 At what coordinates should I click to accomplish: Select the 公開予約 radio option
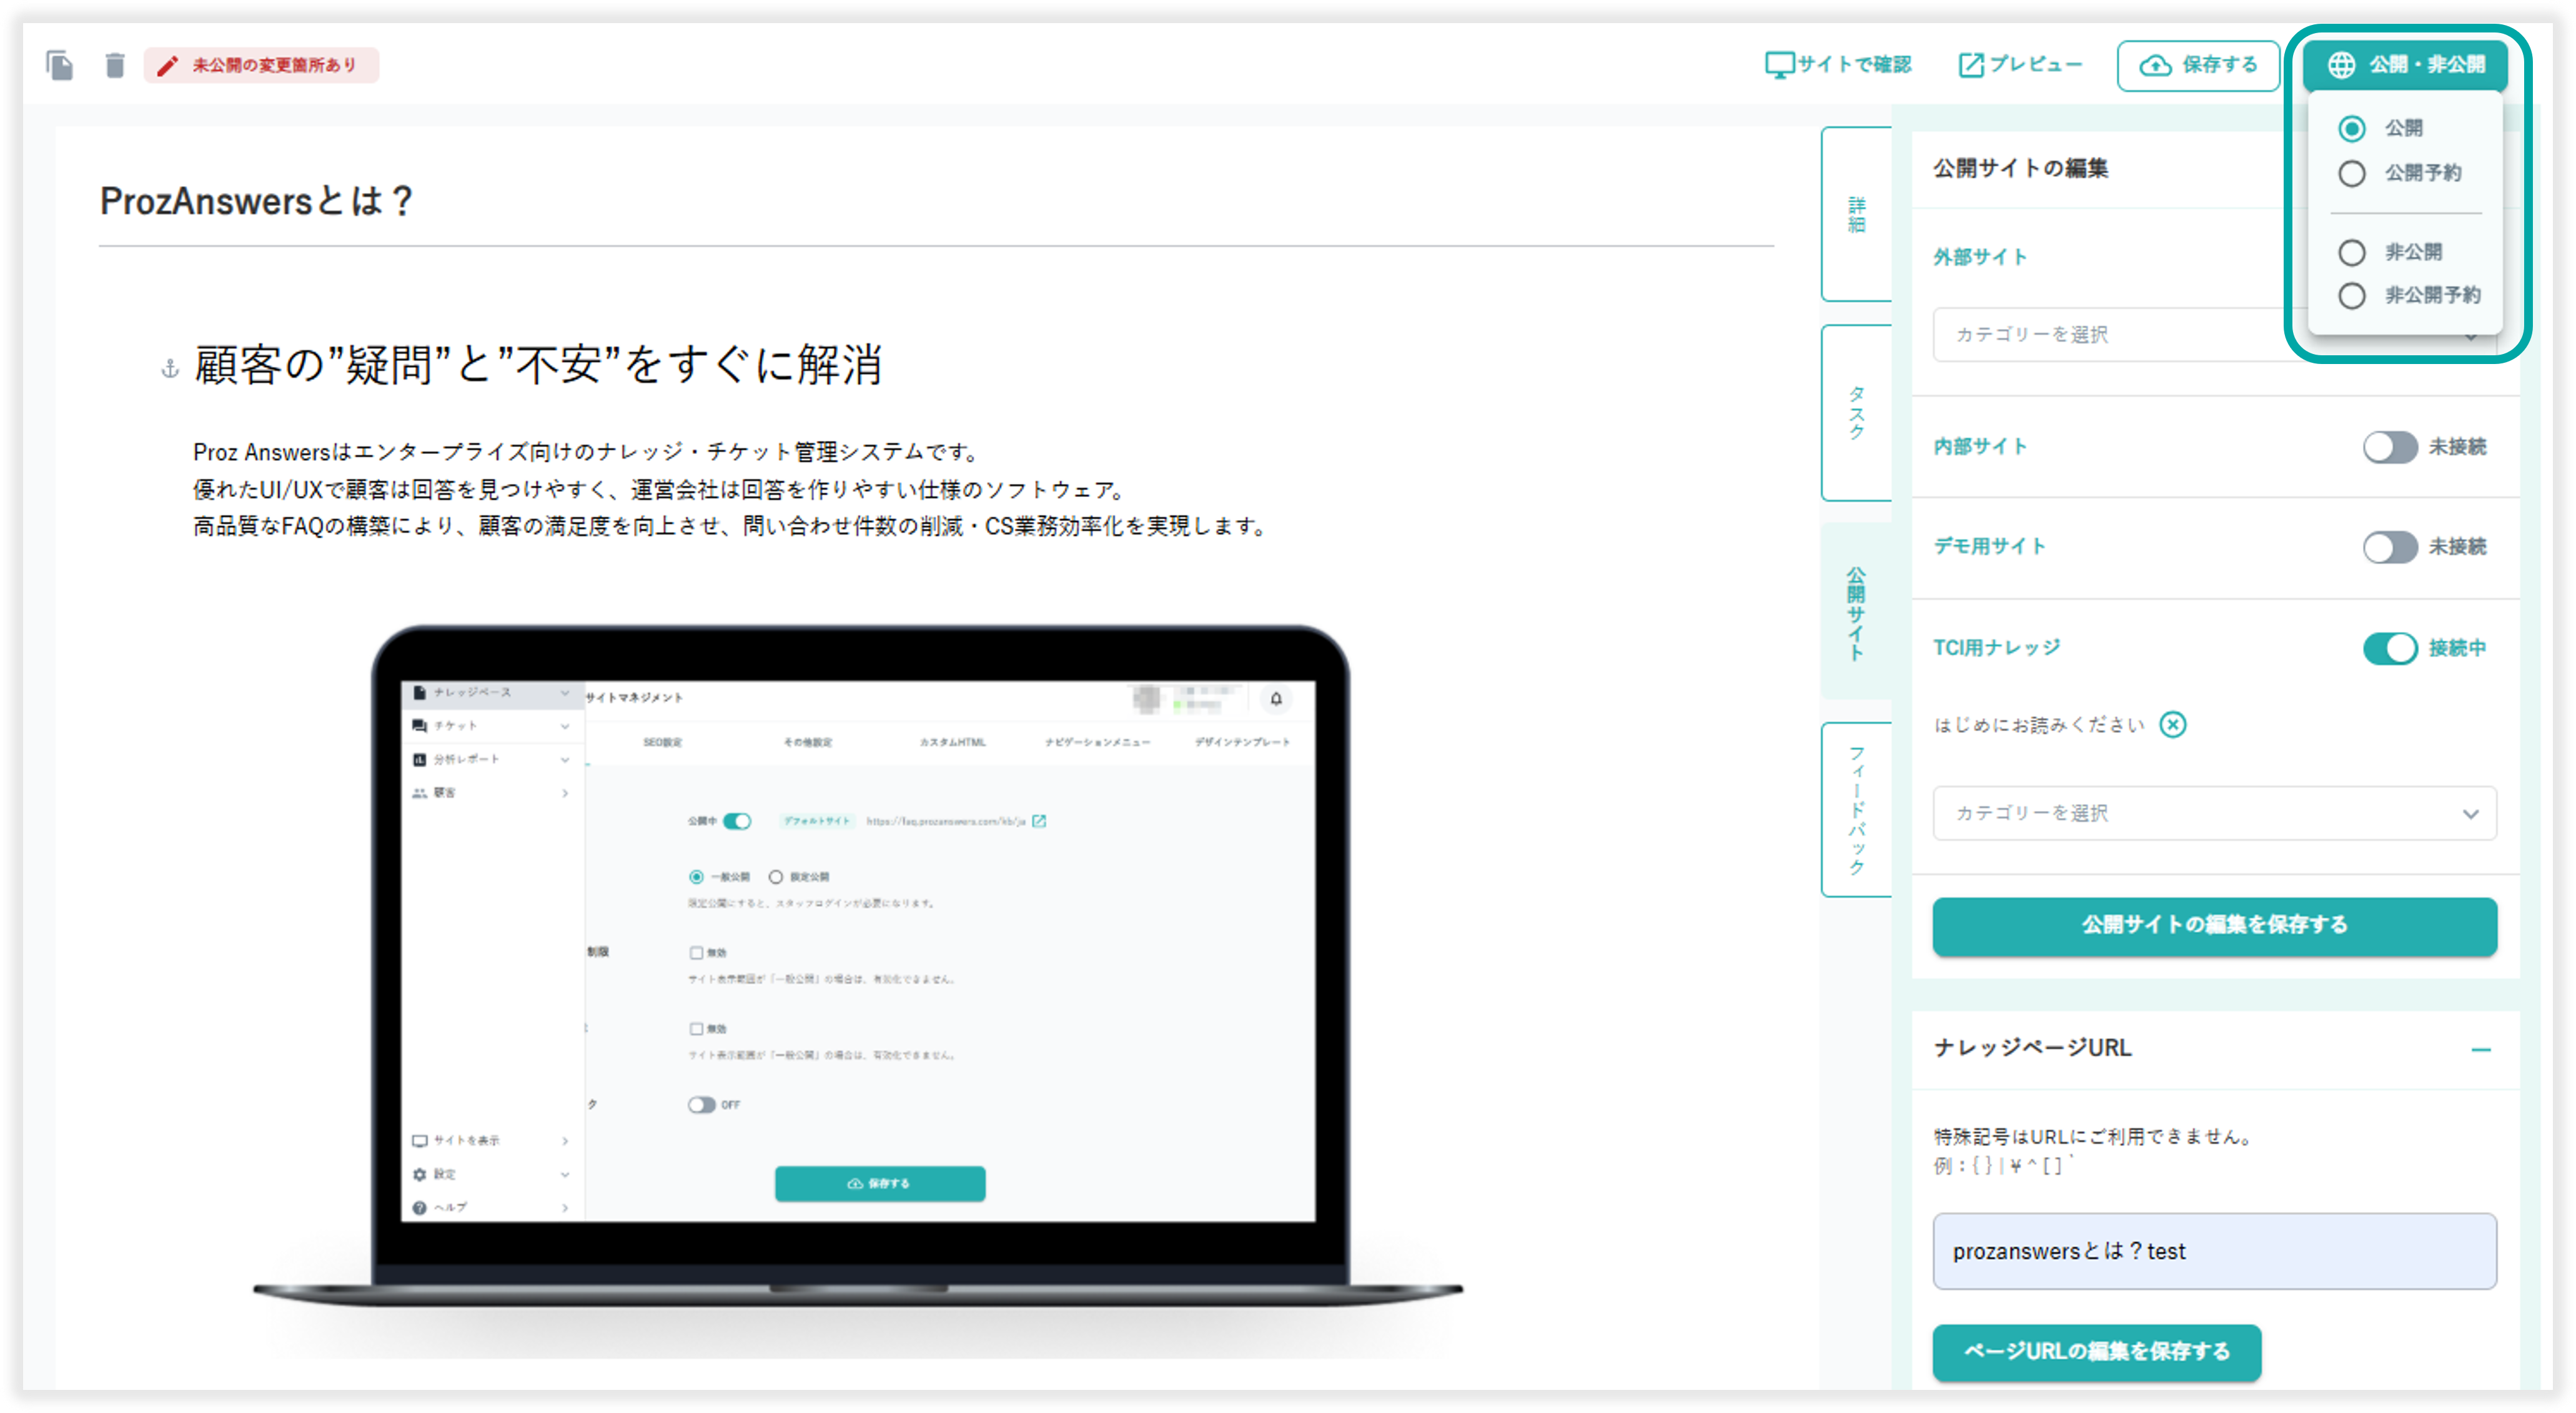[x=2351, y=173]
